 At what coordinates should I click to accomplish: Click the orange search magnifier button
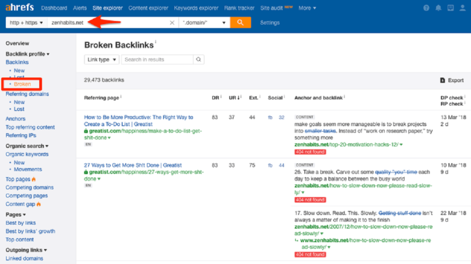pyautogui.click(x=240, y=22)
